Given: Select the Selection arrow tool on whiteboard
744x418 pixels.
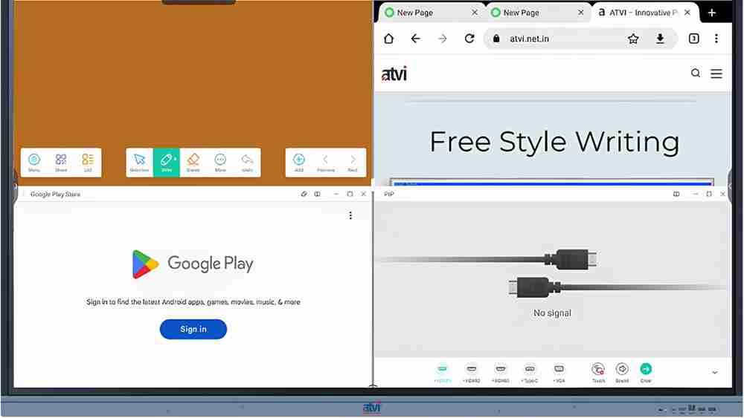Looking at the screenshot, I should tap(140, 163).
